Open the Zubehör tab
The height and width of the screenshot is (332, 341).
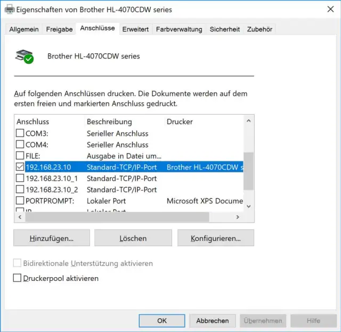(x=259, y=29)
